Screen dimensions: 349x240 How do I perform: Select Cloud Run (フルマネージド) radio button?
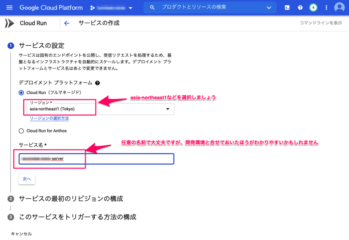tap(21, 93)
